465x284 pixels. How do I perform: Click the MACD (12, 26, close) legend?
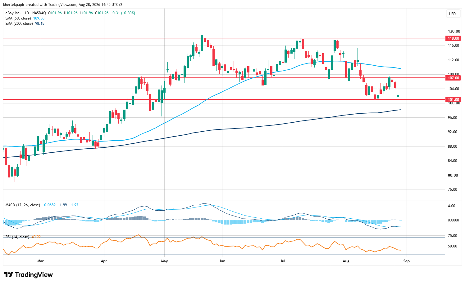[x=23, y=205]
